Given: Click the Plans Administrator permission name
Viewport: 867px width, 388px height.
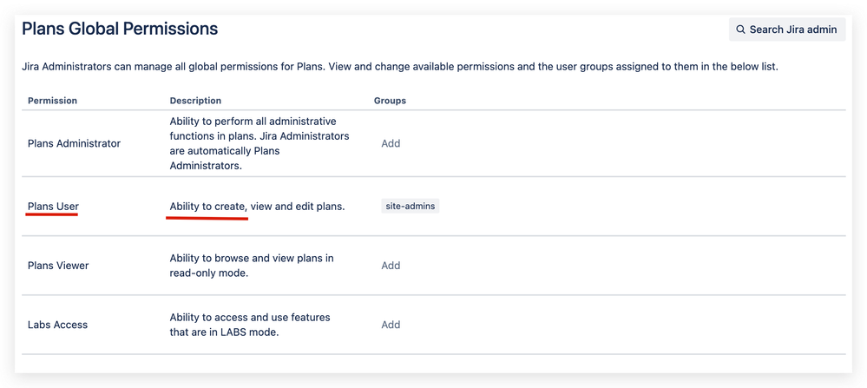Looking at the screenshot, I should 74,143.
